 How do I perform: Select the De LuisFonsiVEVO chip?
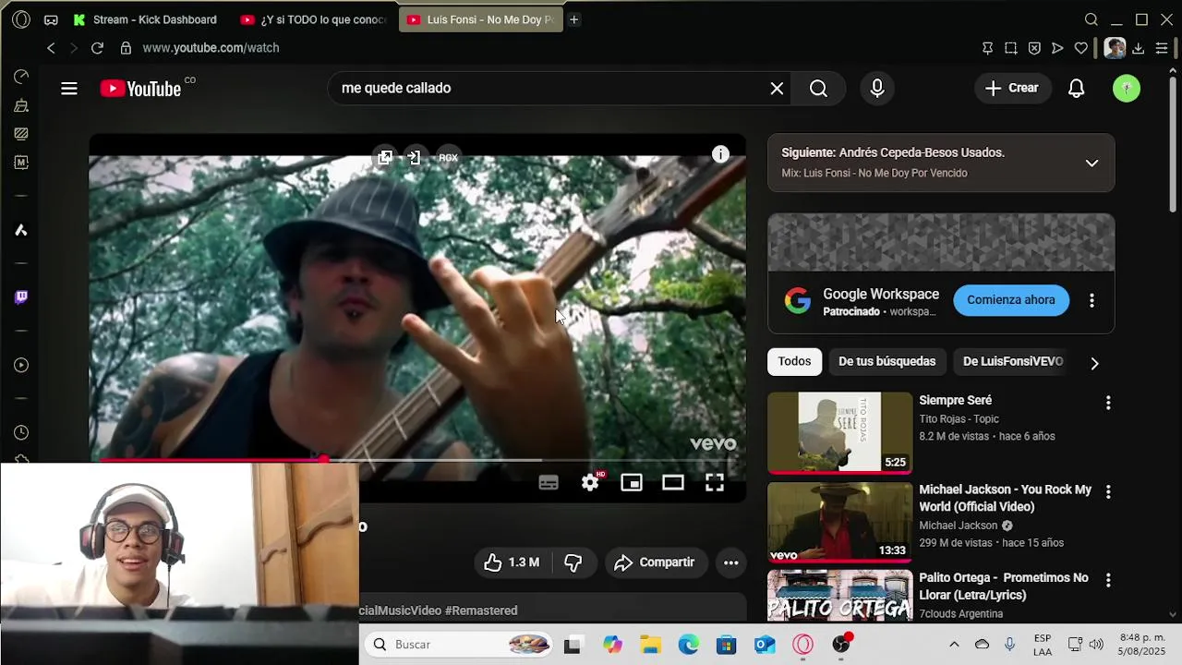pyautogui.click(x=1013, y=362)
